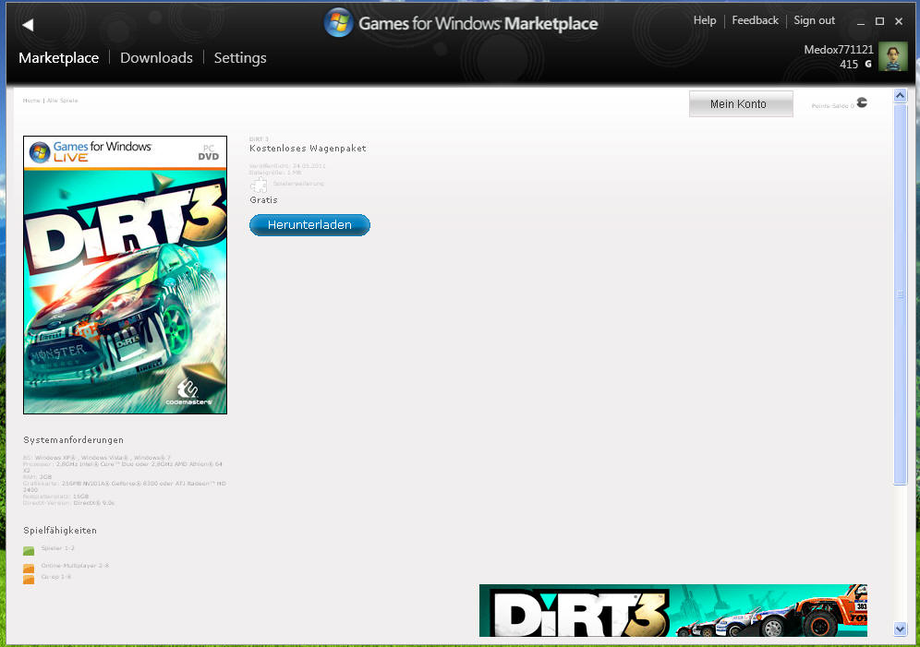Viewport: 920px width, 647px height.
Task: Open the Help link
Action: (705, 20)
